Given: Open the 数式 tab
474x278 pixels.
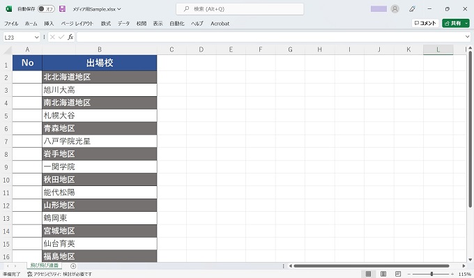Looking at the screenshot, I should [106, 24].
